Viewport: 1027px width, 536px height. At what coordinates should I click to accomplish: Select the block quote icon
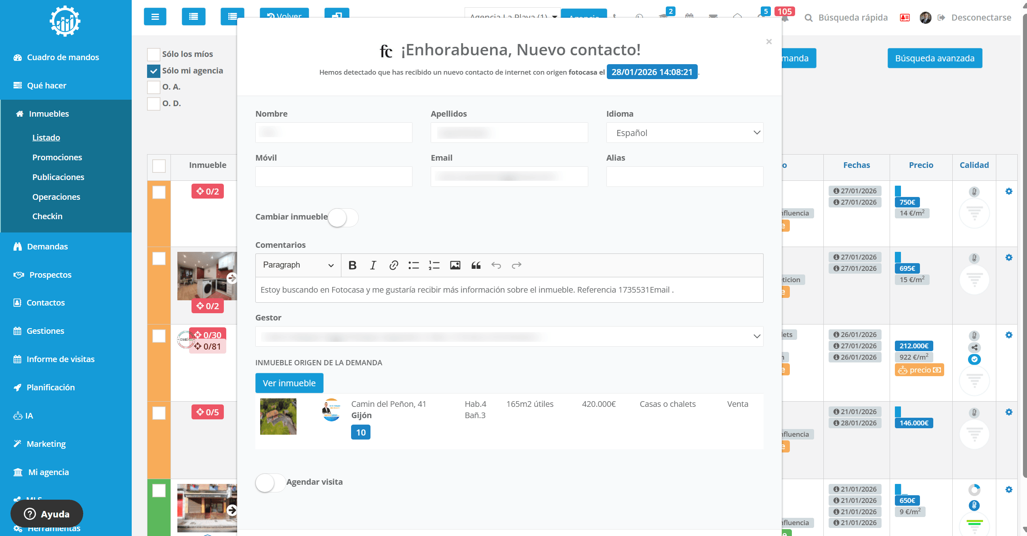476,265
